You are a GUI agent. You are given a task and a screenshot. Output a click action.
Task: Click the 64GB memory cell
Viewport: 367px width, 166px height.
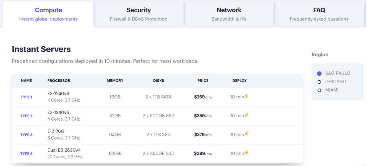click(115, 135)
